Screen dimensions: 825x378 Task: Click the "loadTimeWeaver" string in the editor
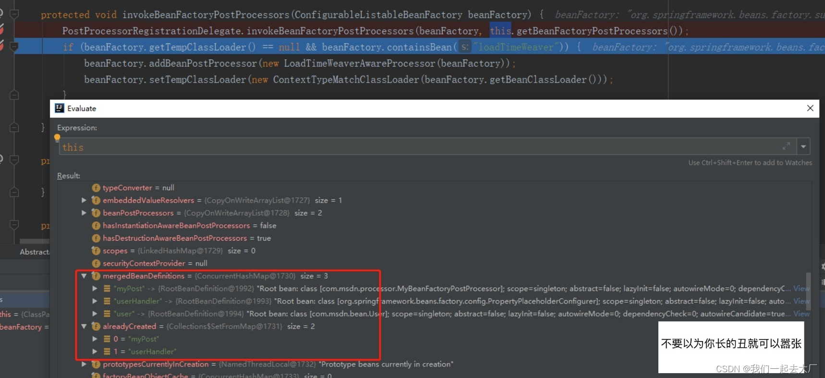click(x=515, y=47)
